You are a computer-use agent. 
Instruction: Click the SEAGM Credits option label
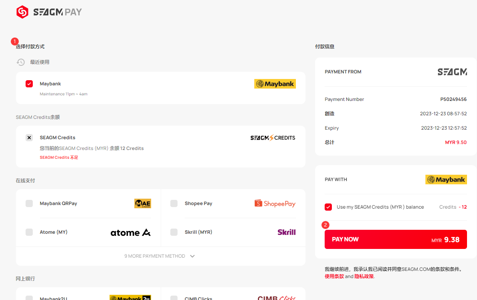click(x=58, y=138)
